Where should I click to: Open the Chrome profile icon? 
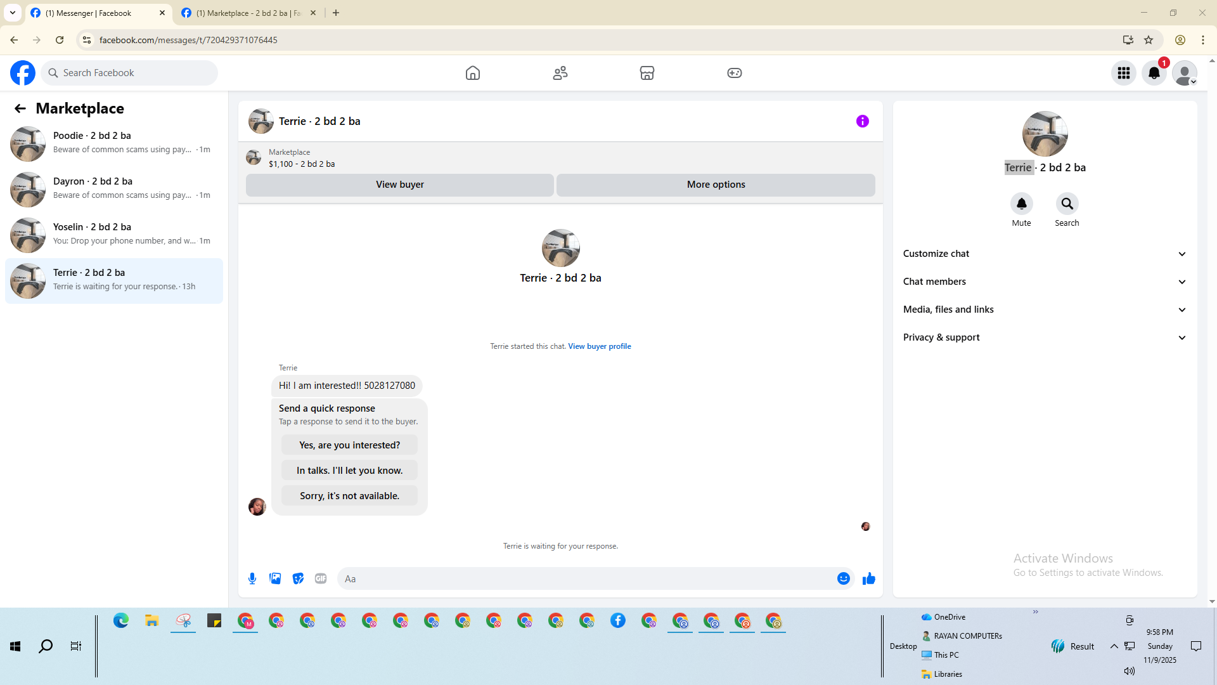tap(1180, 40)
